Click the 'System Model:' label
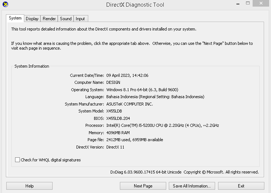Image resolution: width=271 pixels, height=193 pixels. pyautogui.click(x=91, y=111)
